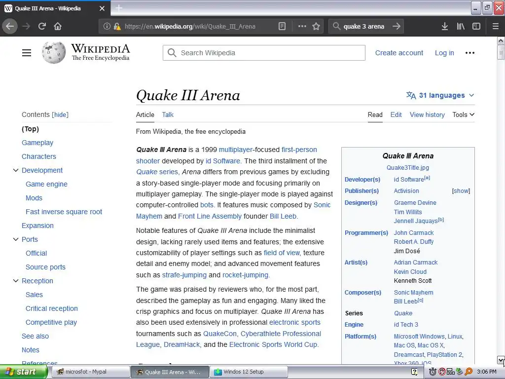Jump to Gameplay in Contents

click(37, 143)
